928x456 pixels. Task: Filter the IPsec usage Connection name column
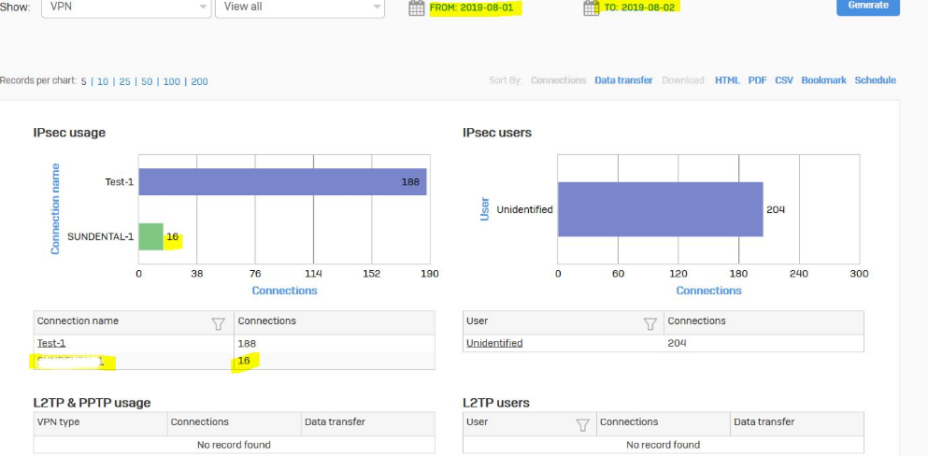[219, 323]
